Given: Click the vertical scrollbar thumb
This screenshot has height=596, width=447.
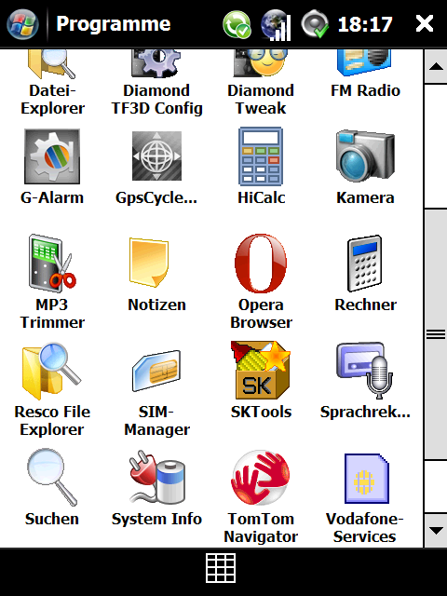Looking at the screenshot, I should click(x=436, y=334).
